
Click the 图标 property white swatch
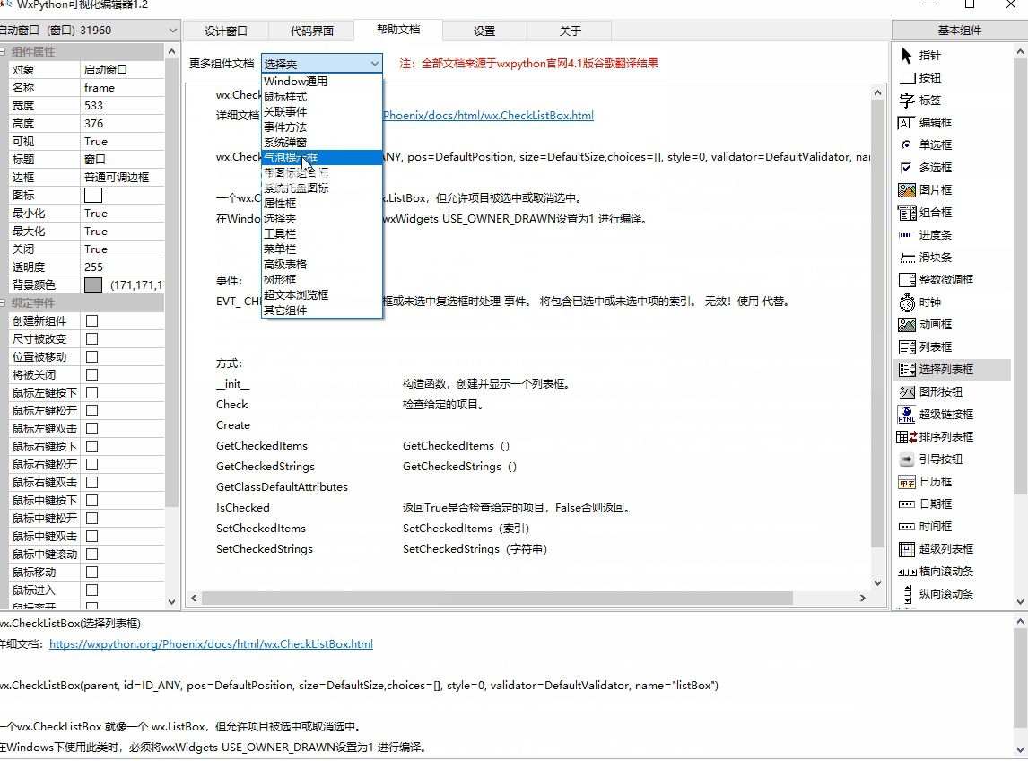click(x=93, y=196)
